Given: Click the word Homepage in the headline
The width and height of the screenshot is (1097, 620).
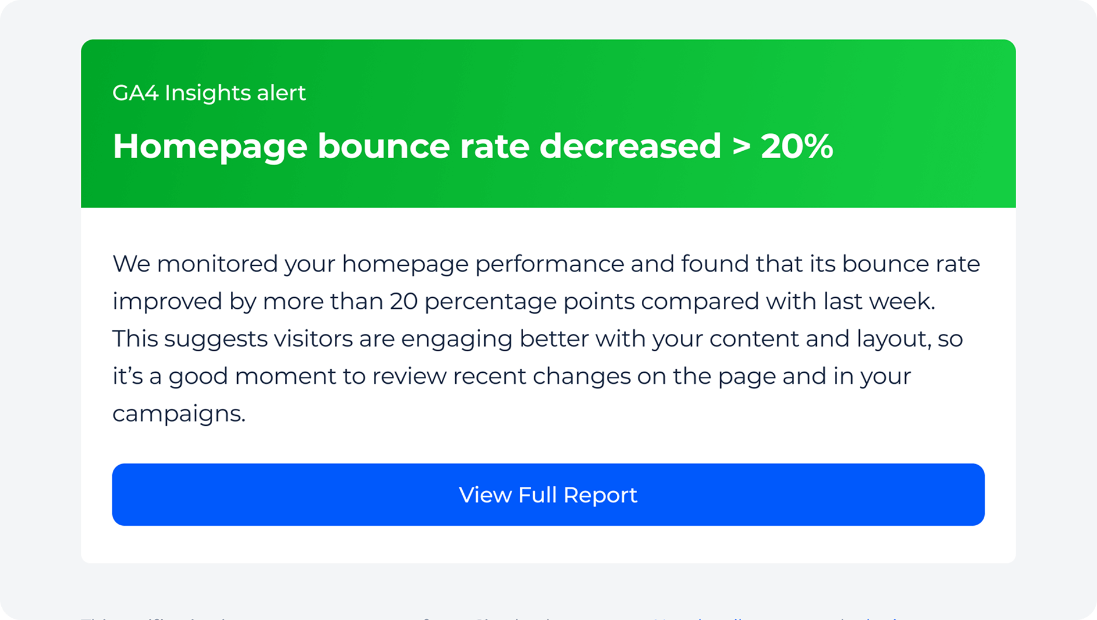Looking at the screenshot, I should [209, 146].
